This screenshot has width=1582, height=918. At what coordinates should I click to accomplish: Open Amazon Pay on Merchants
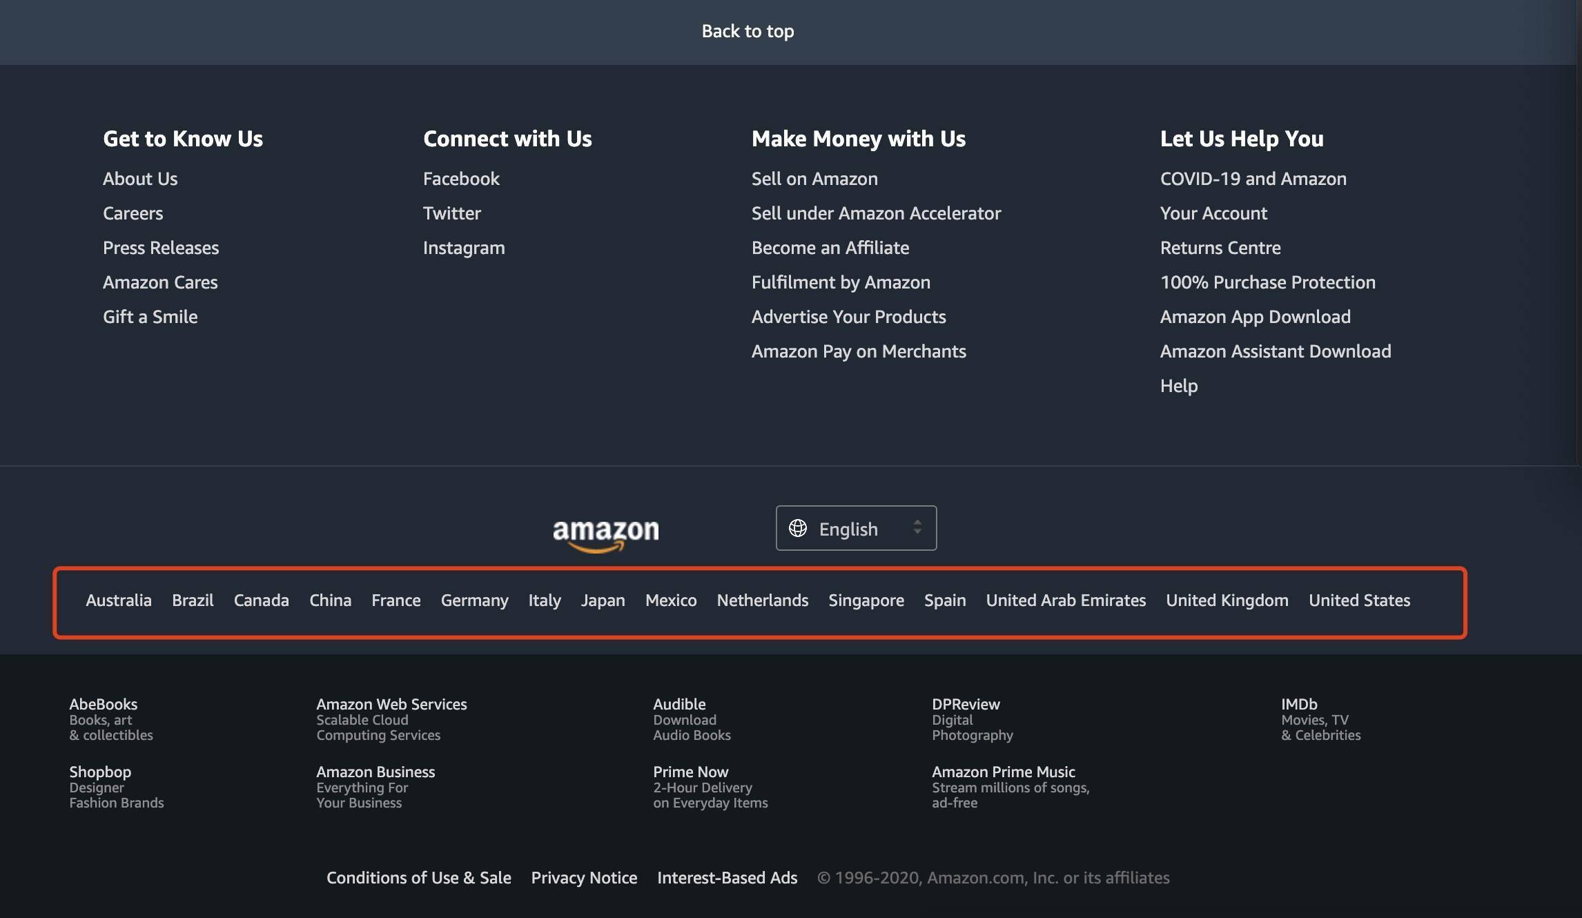(x=859, y=351)
